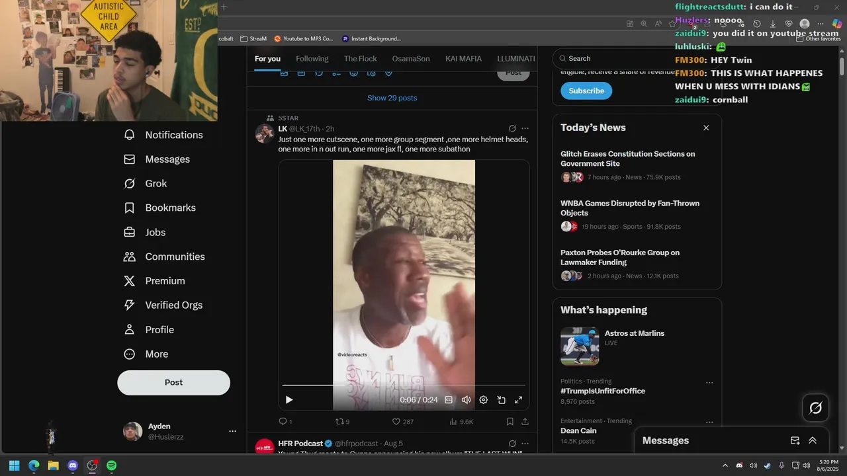Open the HFR Podcast profile name
Viewport: 847px width, 476px height.
tap(300, 444)
